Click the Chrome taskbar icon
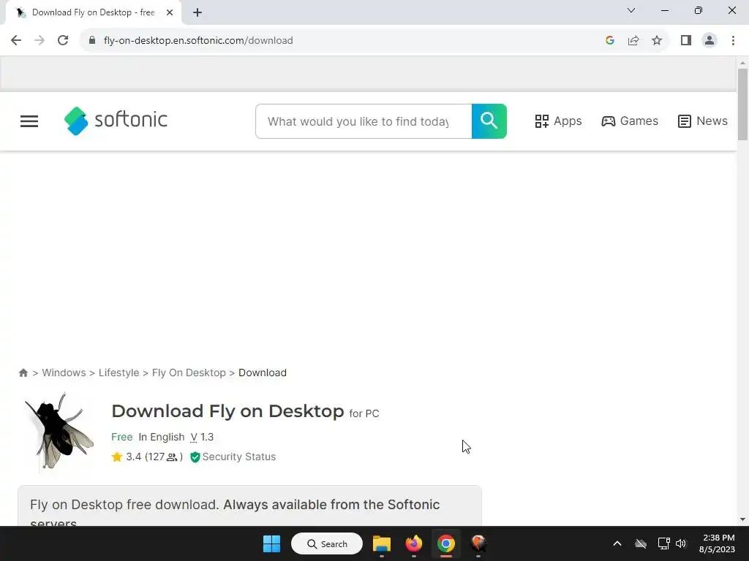Image resolution: width=749 pixels, height=561 pixels. [x=445, y=543]
